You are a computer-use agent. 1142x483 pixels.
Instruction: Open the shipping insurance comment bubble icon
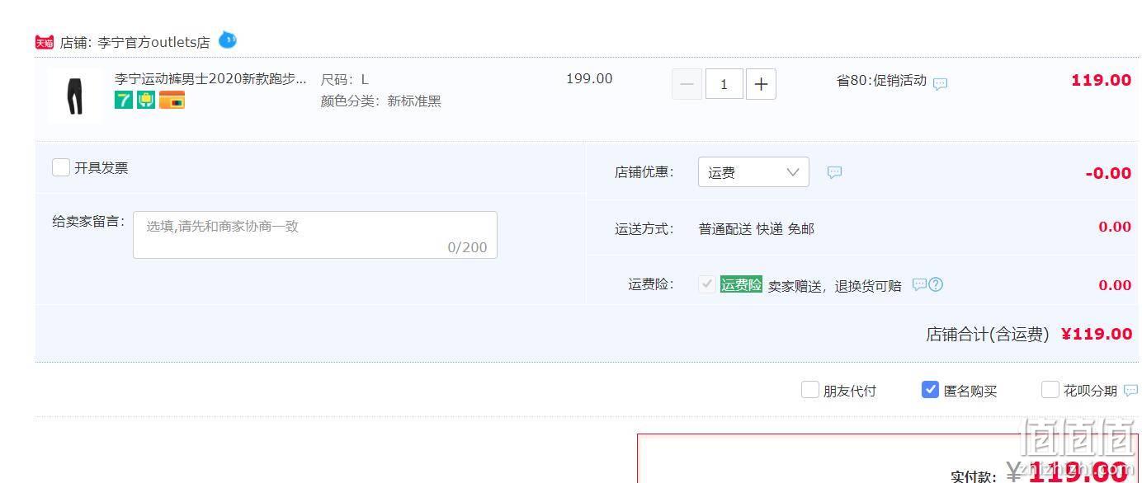(919, 284)
